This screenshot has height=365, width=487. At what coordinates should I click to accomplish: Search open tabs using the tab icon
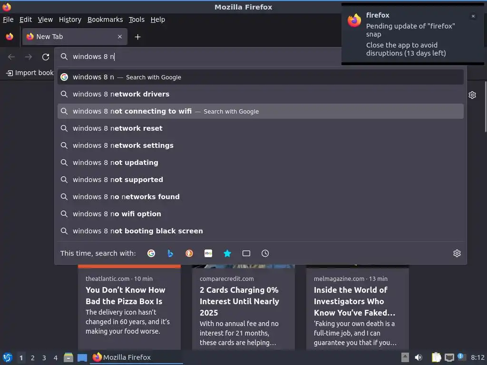(x=246, y=253)
